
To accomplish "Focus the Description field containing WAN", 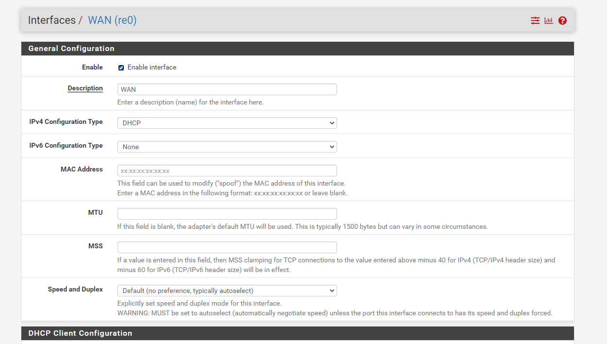I will click(x=227, y=89).
